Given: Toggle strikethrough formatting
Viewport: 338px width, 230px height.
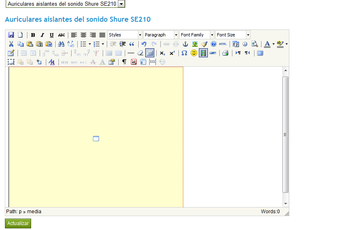Looking at the screenshot, I should coord(61,35).
